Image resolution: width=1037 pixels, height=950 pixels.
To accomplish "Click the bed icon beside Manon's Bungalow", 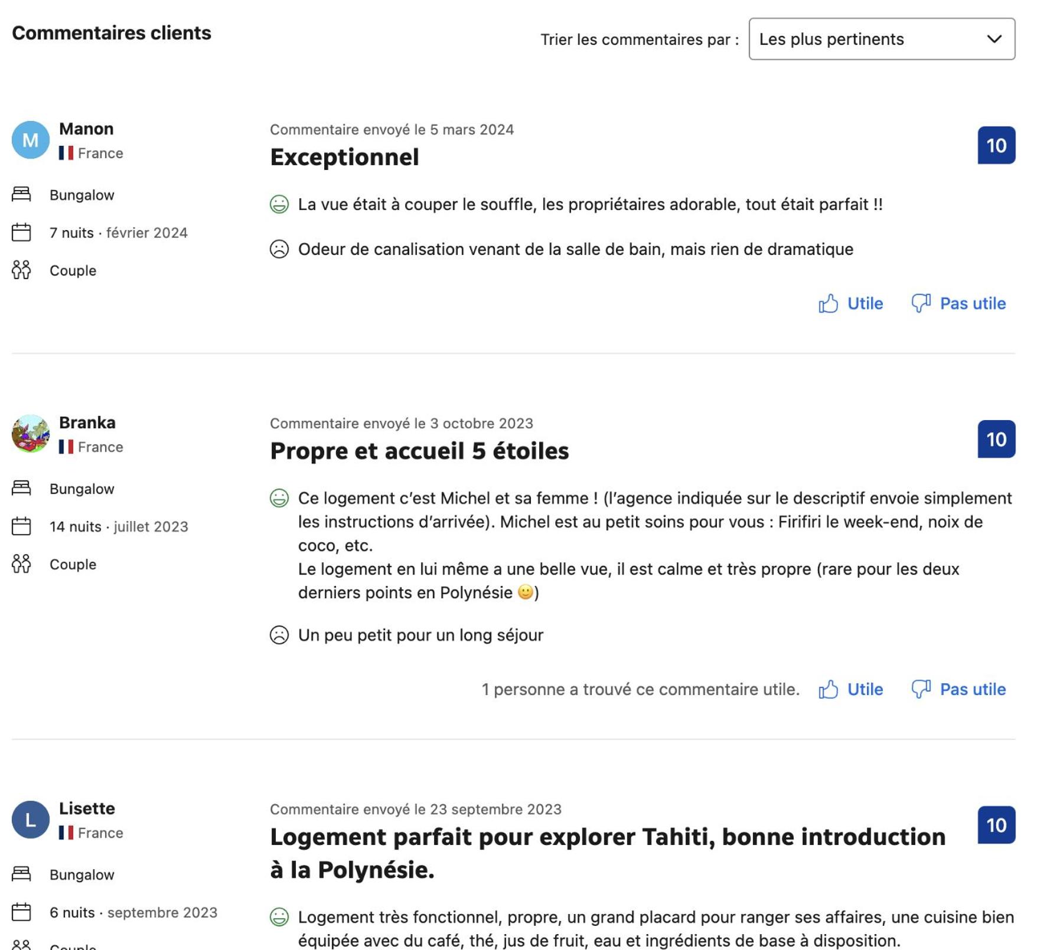I will (21, 194).
